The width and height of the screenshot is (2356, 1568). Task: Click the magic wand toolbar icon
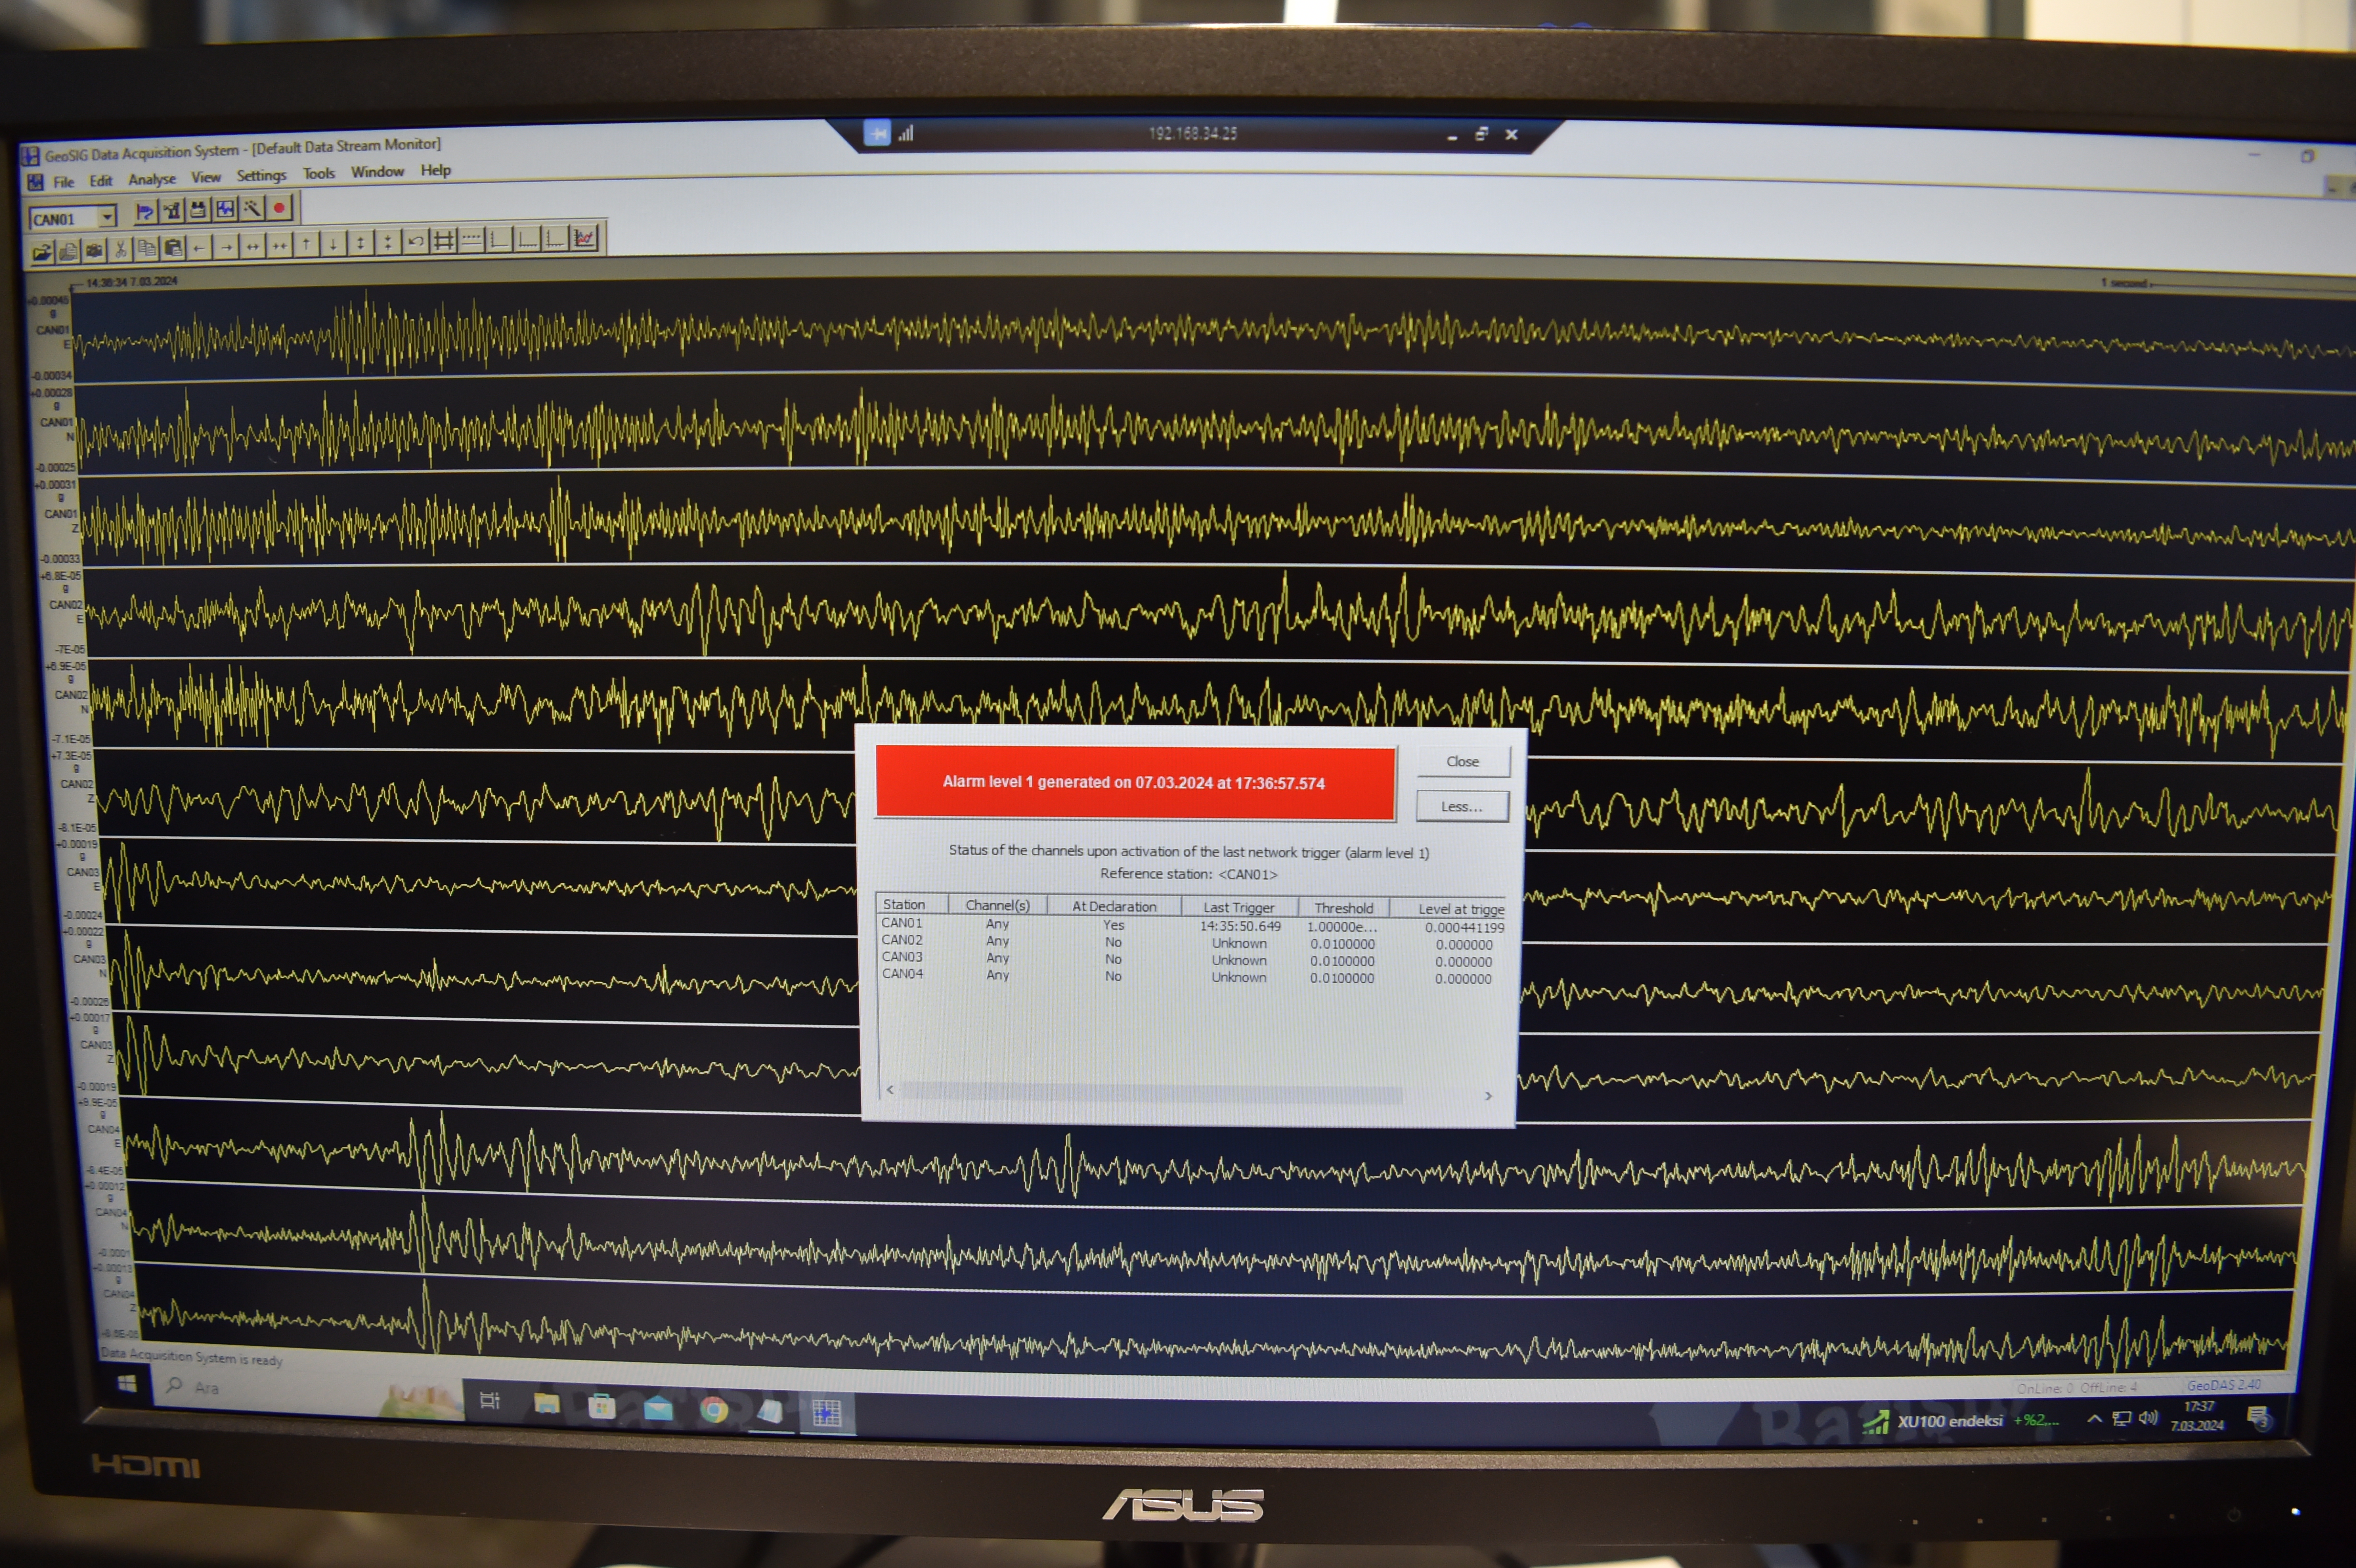point(252,209)
